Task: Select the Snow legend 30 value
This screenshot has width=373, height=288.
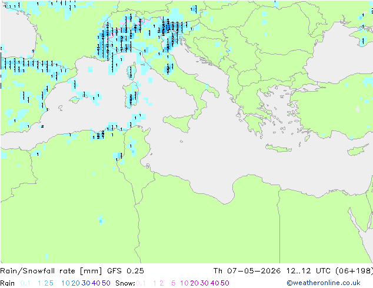Action: click(205, 283)
